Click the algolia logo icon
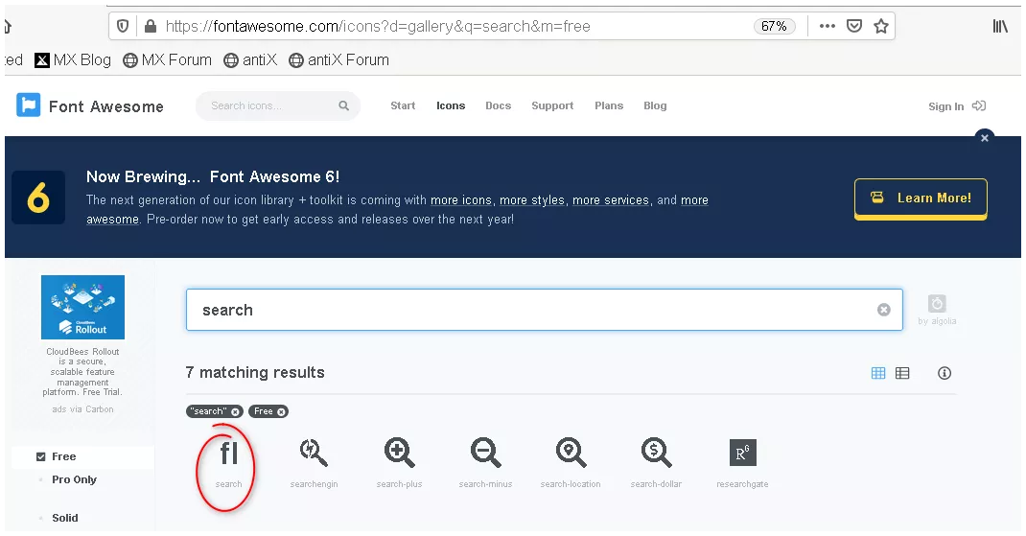This screenshot has width=1026, height=536. point(937,304)
